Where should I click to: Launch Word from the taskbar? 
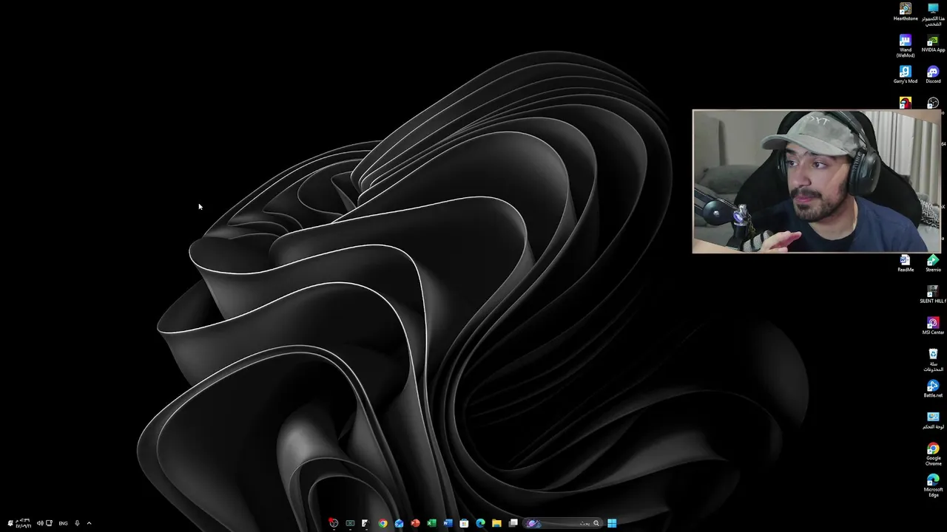pyautogui.click(x=448, y=523)
